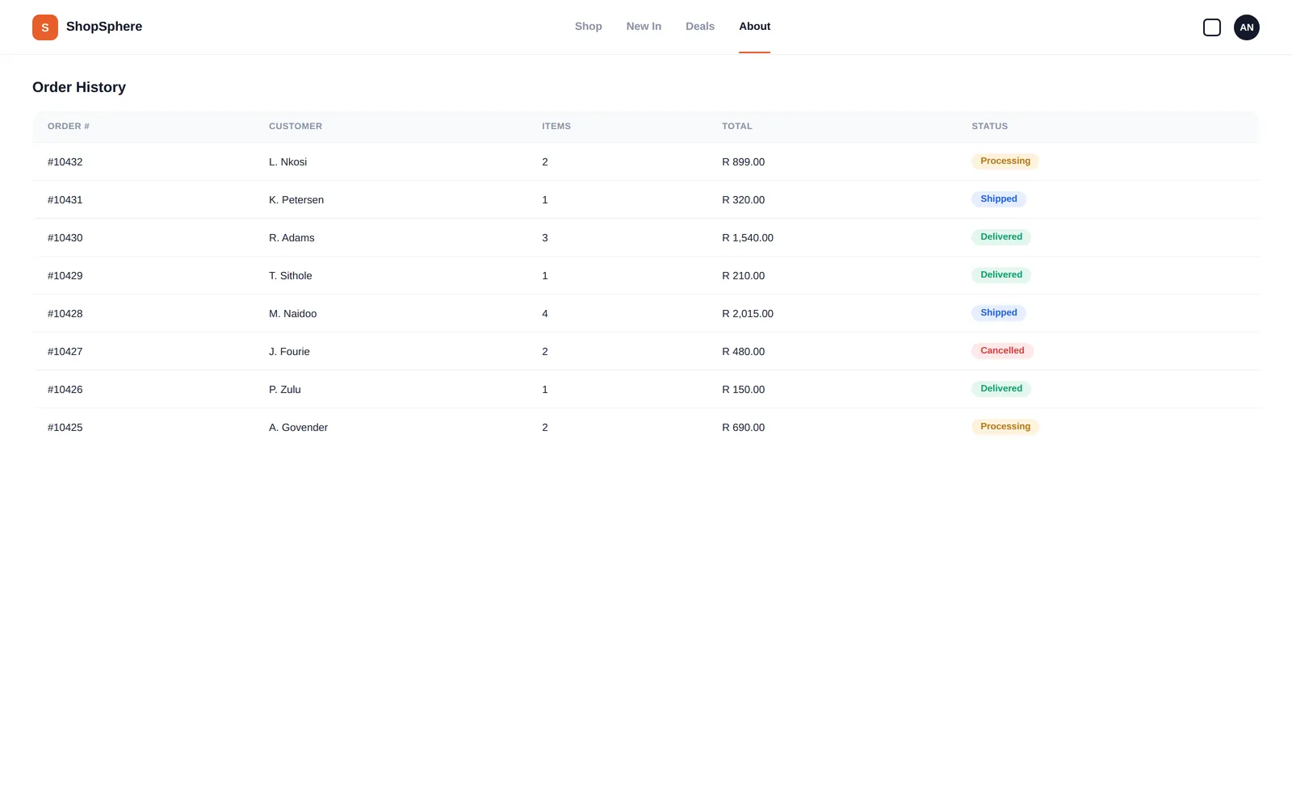This screenshot has height=807, width=1292.
Task: Click Delivered badge for R. Adams
Action: 1001,237
